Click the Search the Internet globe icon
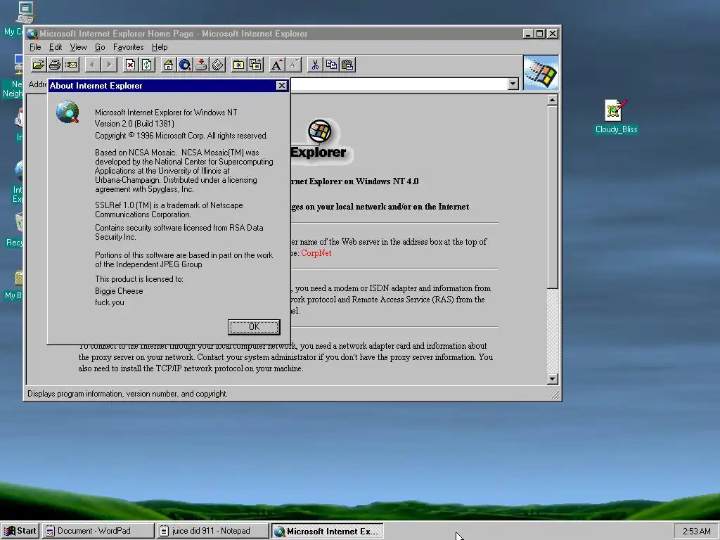Image resolution: width=720 pixels, height=540 pixels. coord(185,65)
